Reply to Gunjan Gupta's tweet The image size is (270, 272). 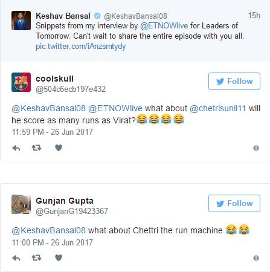click(16, 258)
